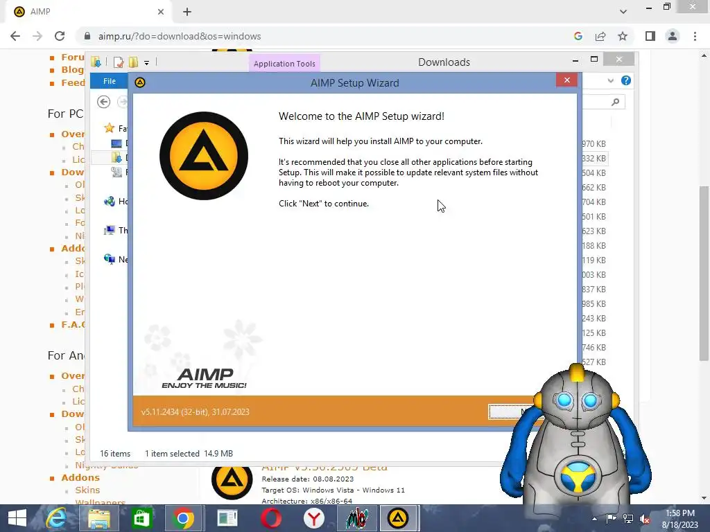Open the Chrome three-dot menu
Image resolution: width=710 pixels, height=532 pixels.
tap(695, 36)
